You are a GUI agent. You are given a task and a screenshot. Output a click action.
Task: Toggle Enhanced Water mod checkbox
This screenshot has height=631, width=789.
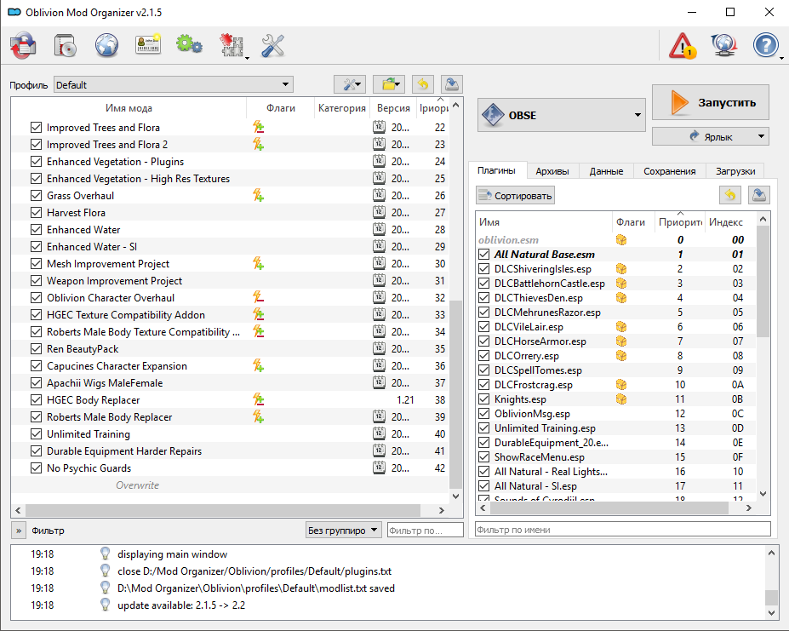[x=37, y=230]
